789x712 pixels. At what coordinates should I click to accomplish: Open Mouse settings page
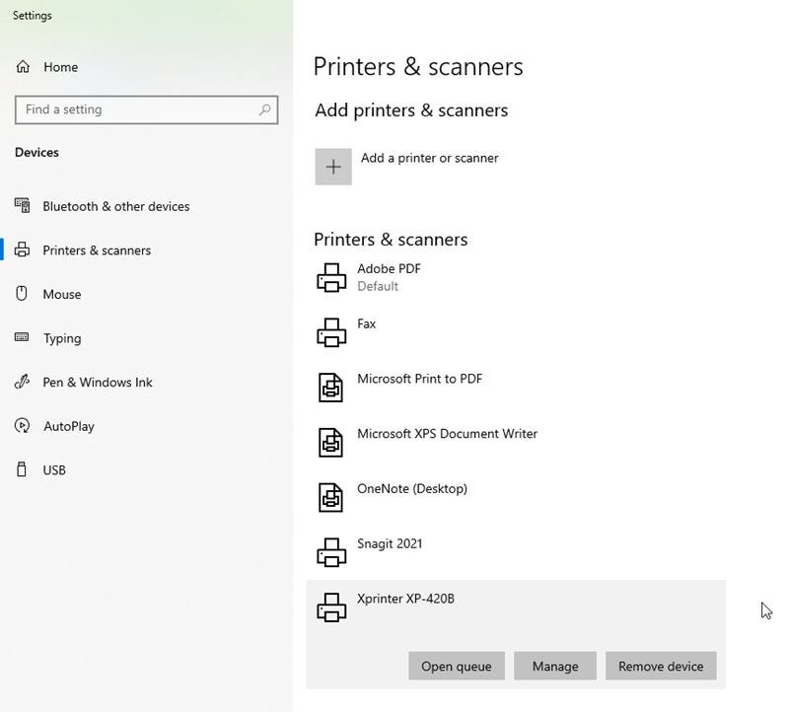coord(62,294)
